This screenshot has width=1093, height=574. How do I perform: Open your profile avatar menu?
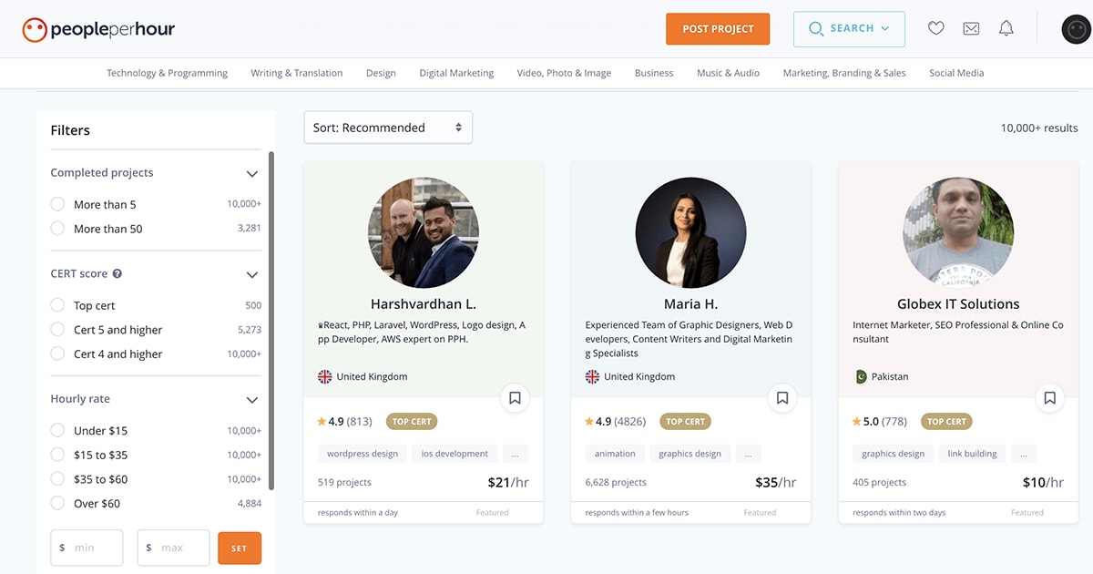pos(1076,28)
